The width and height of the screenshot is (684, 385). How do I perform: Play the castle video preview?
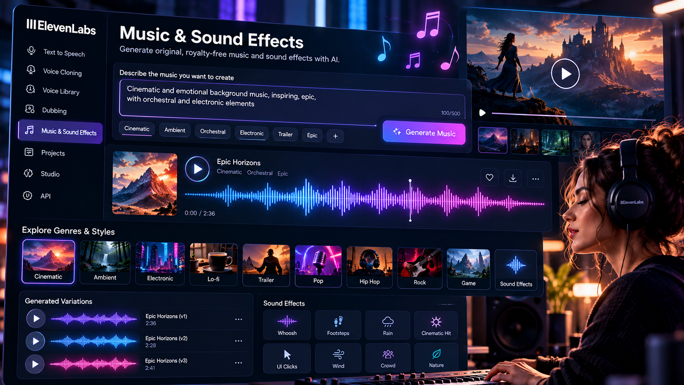point(565,74)
